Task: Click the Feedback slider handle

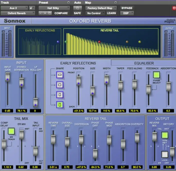Action: coord(149,89)
